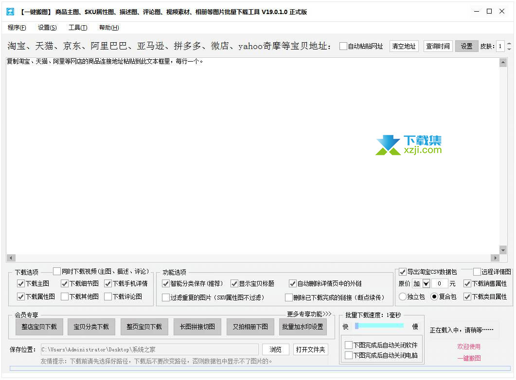The width and height of the screenshot is (516, 380).
Task: Enable the 远程详情图 checkbox
Action: [477, 272]
